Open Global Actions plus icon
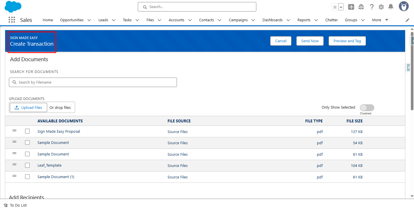 pos(351,7)
